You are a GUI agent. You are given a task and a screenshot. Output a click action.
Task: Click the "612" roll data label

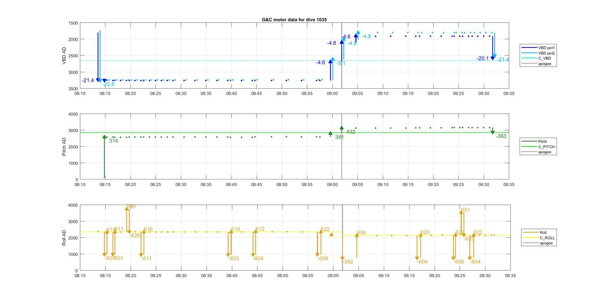pos(260,229)
